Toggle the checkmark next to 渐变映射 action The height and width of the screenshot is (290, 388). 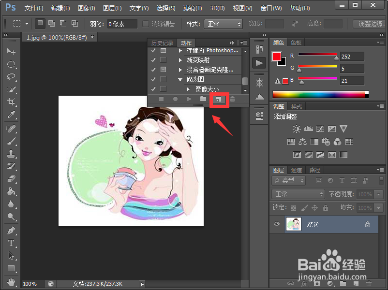tap(153, 59)
